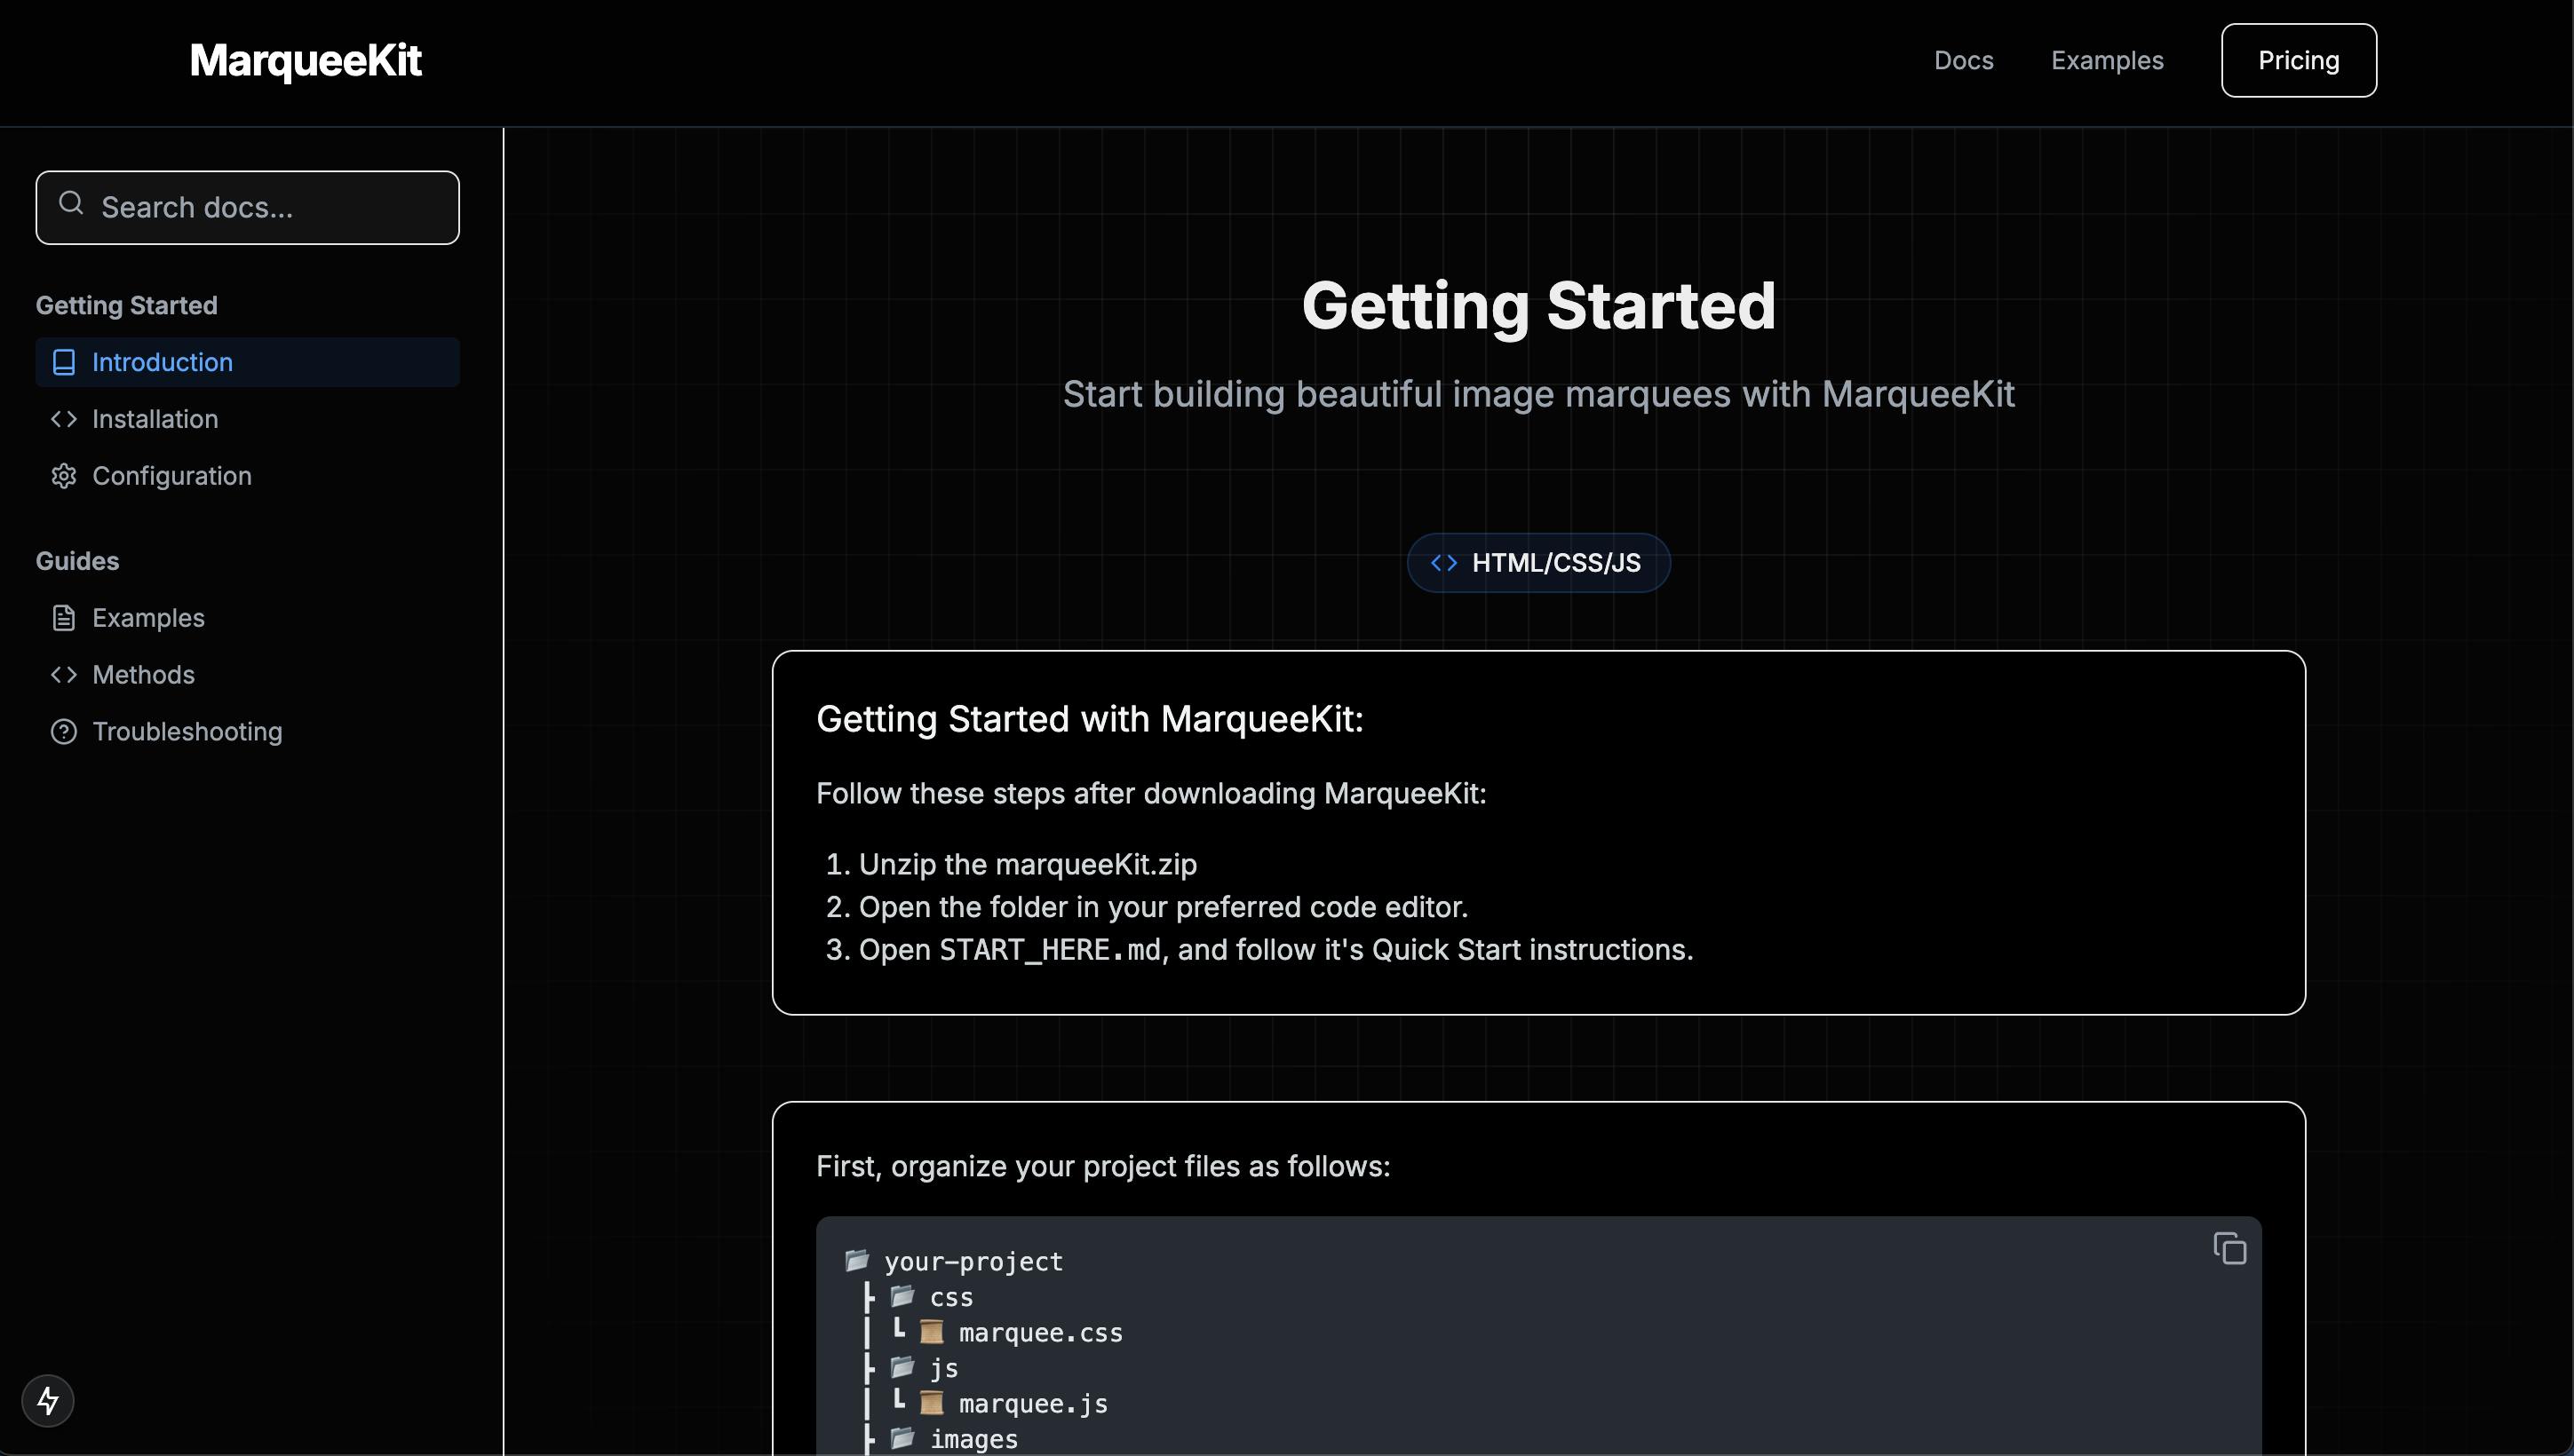Click the gear icon beside Configuration
The image size is (2574, 1456).
[64, 476]
